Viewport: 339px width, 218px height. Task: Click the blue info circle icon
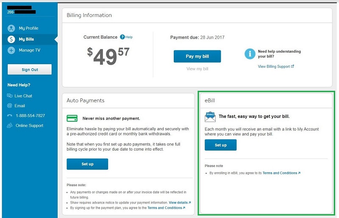pyautogui.click(x=250, y=53)
